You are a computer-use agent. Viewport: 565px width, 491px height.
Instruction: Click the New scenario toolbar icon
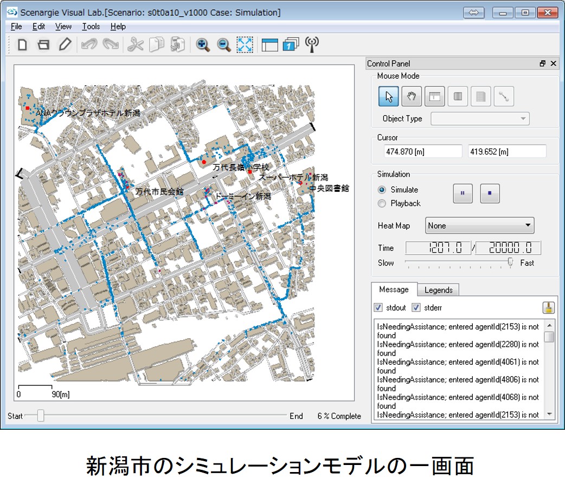pyautogui.click(x=22, y=44)
